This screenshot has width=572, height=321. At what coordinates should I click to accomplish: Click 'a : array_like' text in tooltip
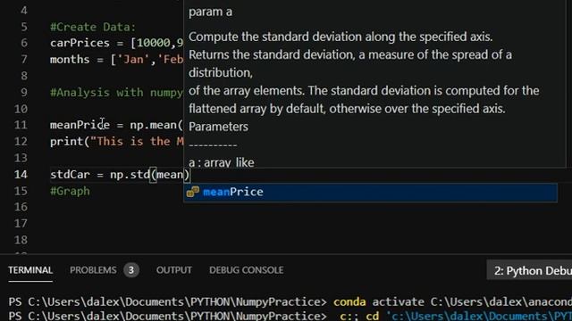click(222, 162)
